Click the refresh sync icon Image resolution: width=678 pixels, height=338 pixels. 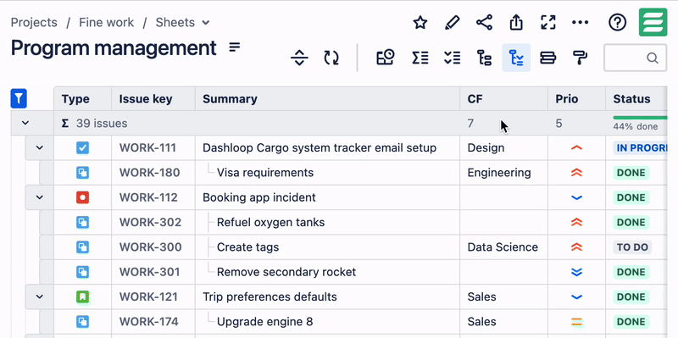pos(331,58)
